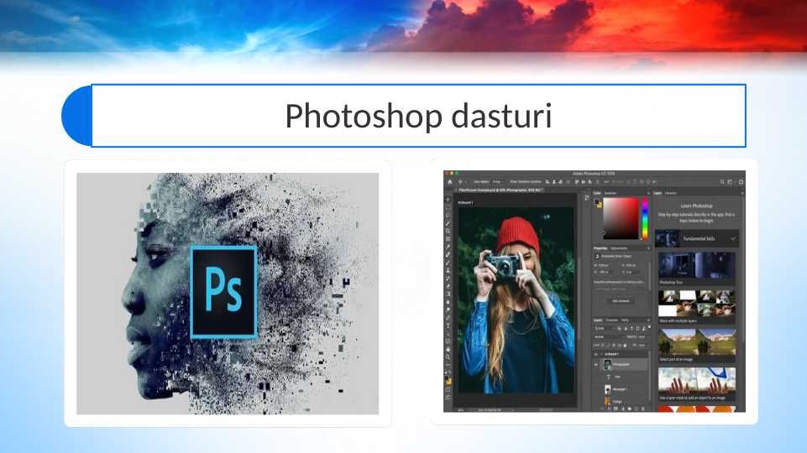Open the Normal blend mode dropdown
This screenshot has width=807, height=453.
pyautogui.click(x=608, y=336)
